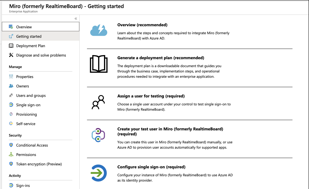The height and width of the screenshot is (189, 309).
Task: Click the Diagnose and solve problems wrench icon
Action: 11,55
